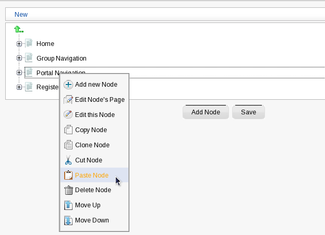
Task: Select Group Navigation tree item label
Action: pyautogui.click(x=61, y=58)
